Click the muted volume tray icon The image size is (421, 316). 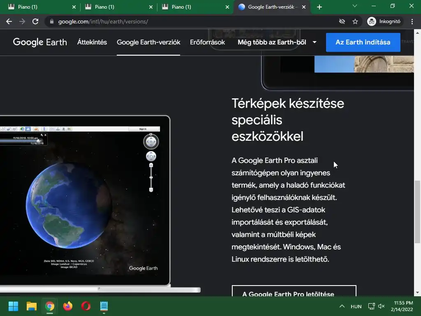pyautogui.click(x=381, y=306)
